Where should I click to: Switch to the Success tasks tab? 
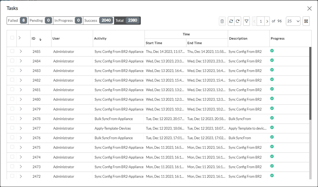pyautogui.click(x=98, y=20)
